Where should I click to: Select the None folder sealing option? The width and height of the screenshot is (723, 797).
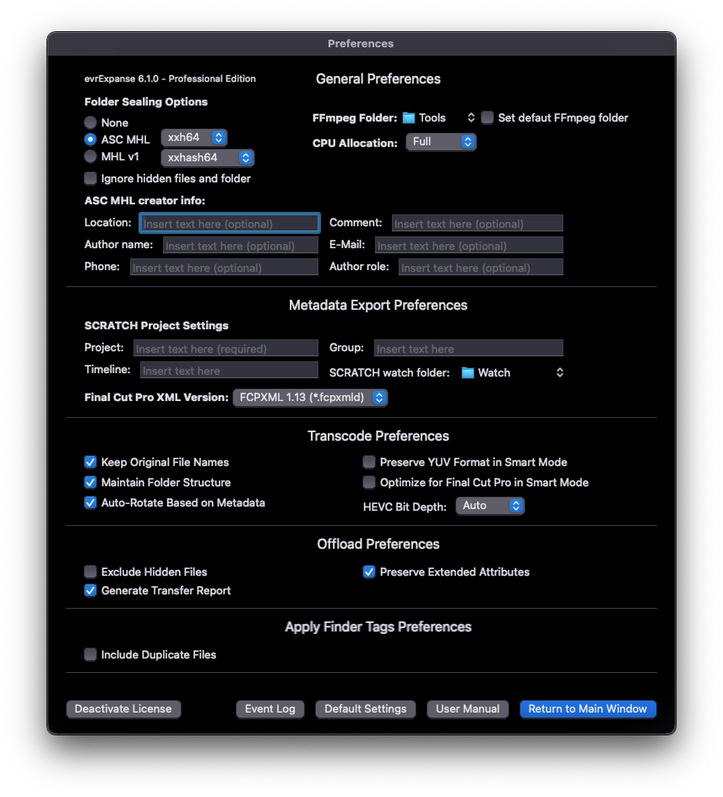point(90,122)
